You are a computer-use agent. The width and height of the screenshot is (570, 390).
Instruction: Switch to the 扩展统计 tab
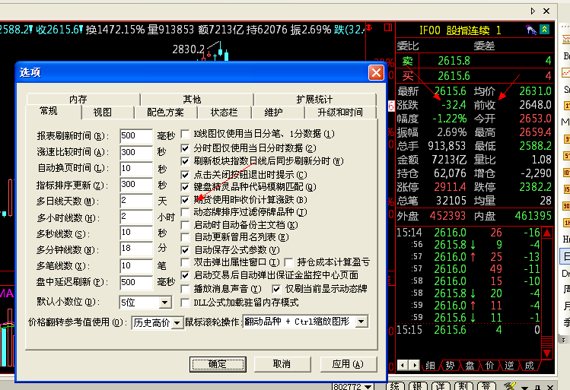pyautogui.click(x=314, y=99)
